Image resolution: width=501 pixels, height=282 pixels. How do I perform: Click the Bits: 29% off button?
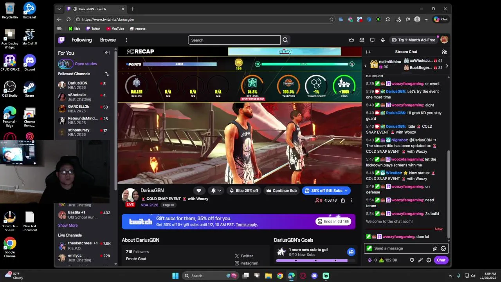click(x=244, y=191)
